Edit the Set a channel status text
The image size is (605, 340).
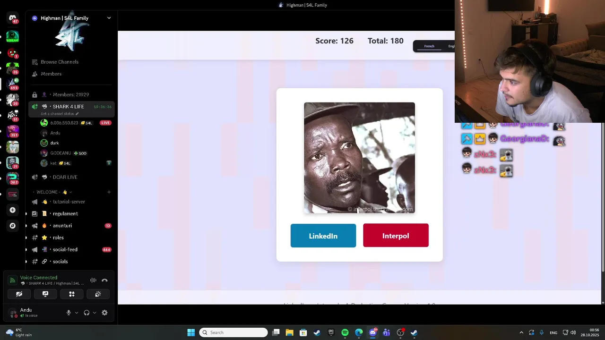tap(60, 114)
